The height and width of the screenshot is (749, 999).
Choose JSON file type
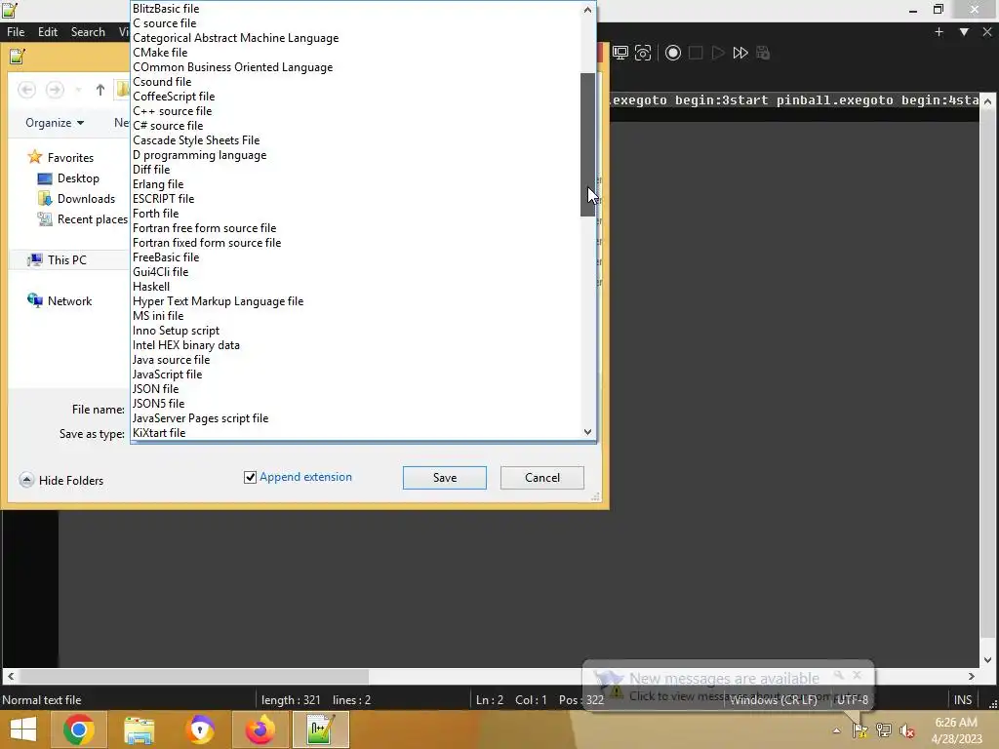point(355,388)
